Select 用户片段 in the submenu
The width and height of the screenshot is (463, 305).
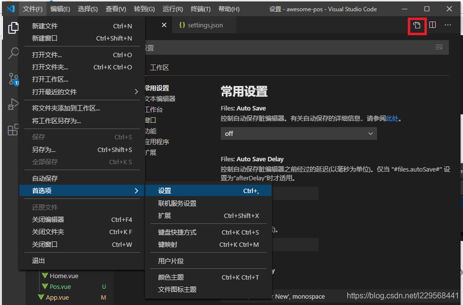pos(209,261)
